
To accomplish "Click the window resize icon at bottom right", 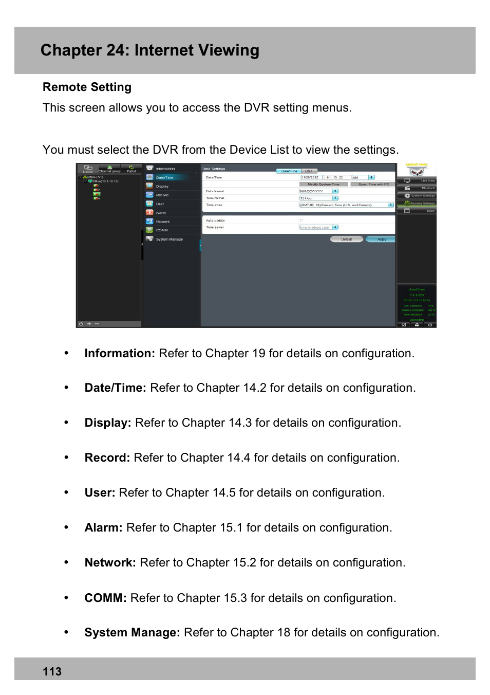I will pos(404,325).
